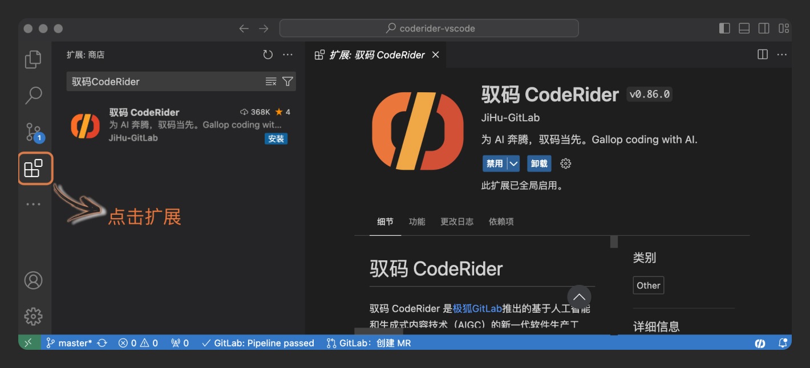Open the Search view icon
This screenshot has width=810, height=368.
click(x=34, y=95)
